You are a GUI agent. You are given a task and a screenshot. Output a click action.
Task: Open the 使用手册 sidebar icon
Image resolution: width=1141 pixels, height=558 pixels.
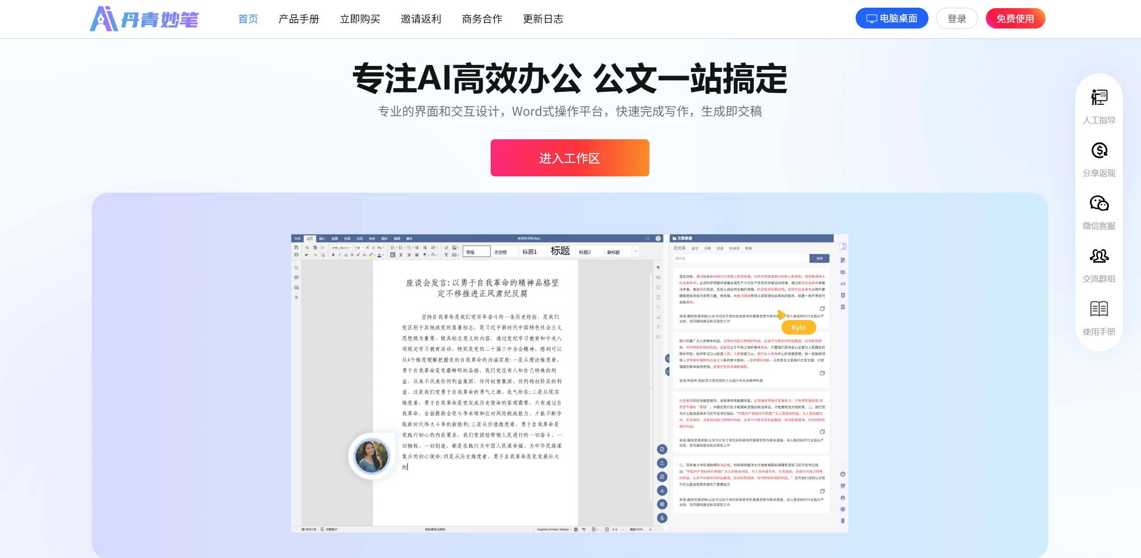tap(1099, 309)
